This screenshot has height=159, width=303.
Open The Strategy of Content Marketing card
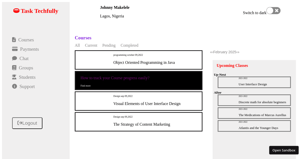[x=142, y=124]
